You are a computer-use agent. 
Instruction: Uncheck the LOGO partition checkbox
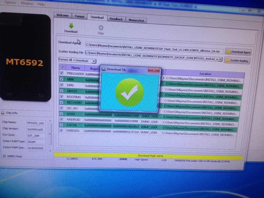[x=62, y=114]
